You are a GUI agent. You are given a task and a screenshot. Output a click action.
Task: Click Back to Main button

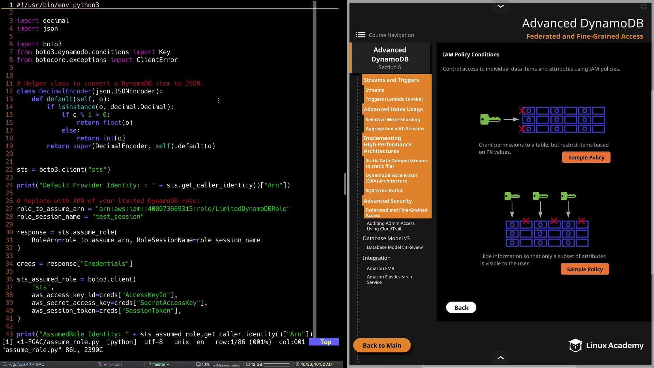pyautogui.click(x=382, y=345)
